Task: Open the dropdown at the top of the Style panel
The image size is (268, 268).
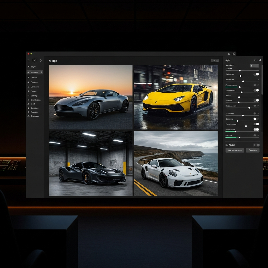Action: (254, 66)
